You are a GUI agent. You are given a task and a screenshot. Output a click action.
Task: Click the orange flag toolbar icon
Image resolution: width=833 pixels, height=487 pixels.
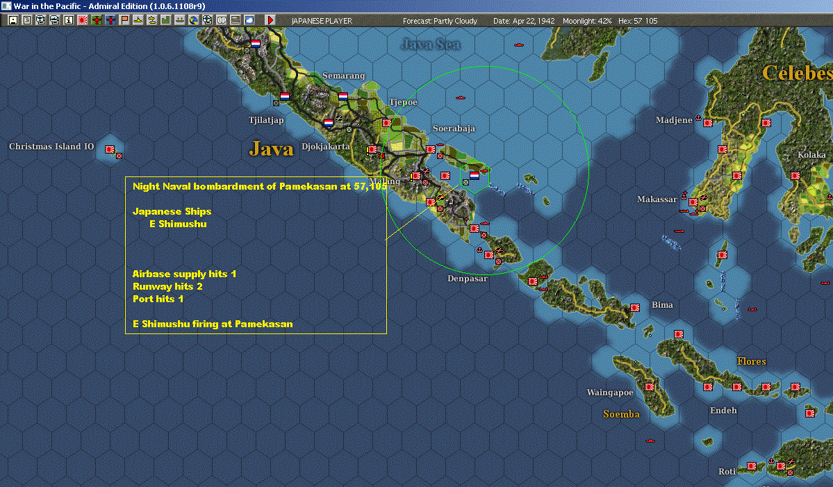pyautogui.click(x=124, y=20)
